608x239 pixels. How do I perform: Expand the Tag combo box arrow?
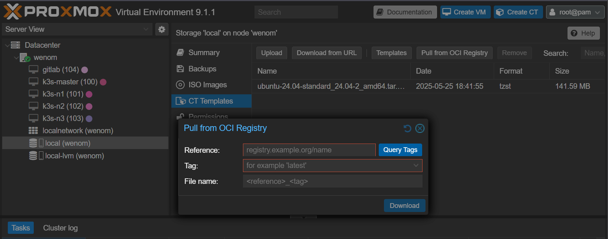coord(416,165)
